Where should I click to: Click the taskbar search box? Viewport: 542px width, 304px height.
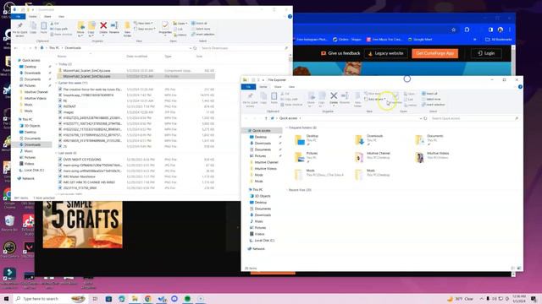click(50, 298)
